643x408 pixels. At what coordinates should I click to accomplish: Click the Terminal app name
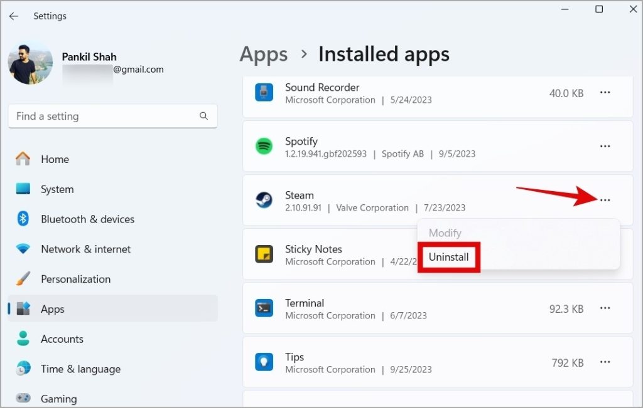(305, 303)
